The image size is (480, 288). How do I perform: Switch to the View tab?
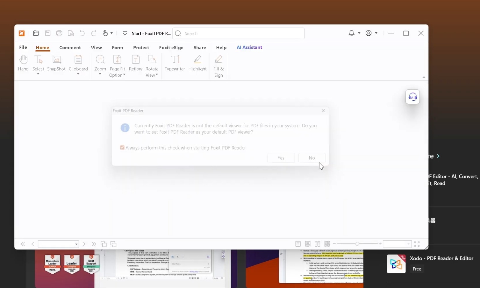pyautogui.click(x=96, y=48)
